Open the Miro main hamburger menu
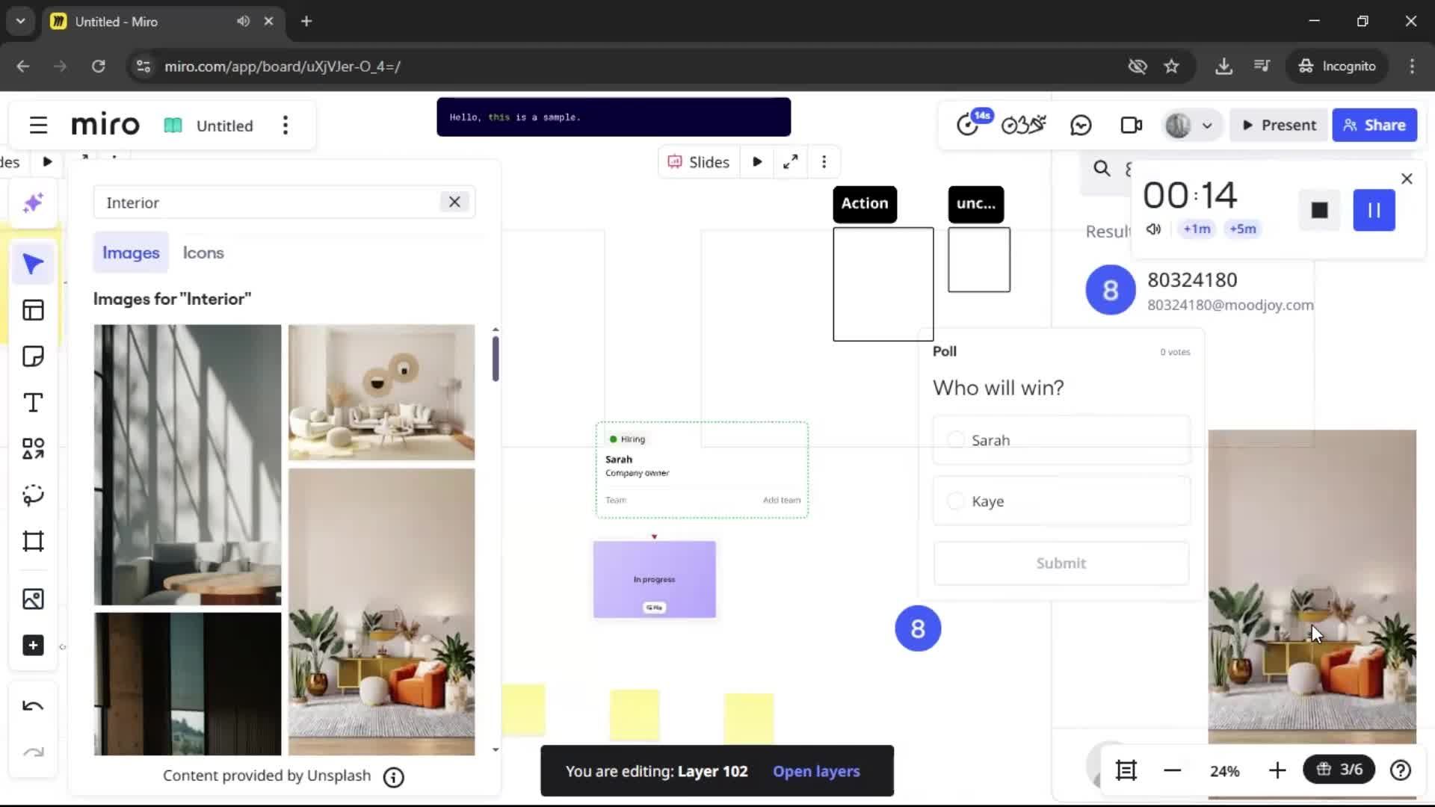 pyautogui.click(x=38, y=126)
